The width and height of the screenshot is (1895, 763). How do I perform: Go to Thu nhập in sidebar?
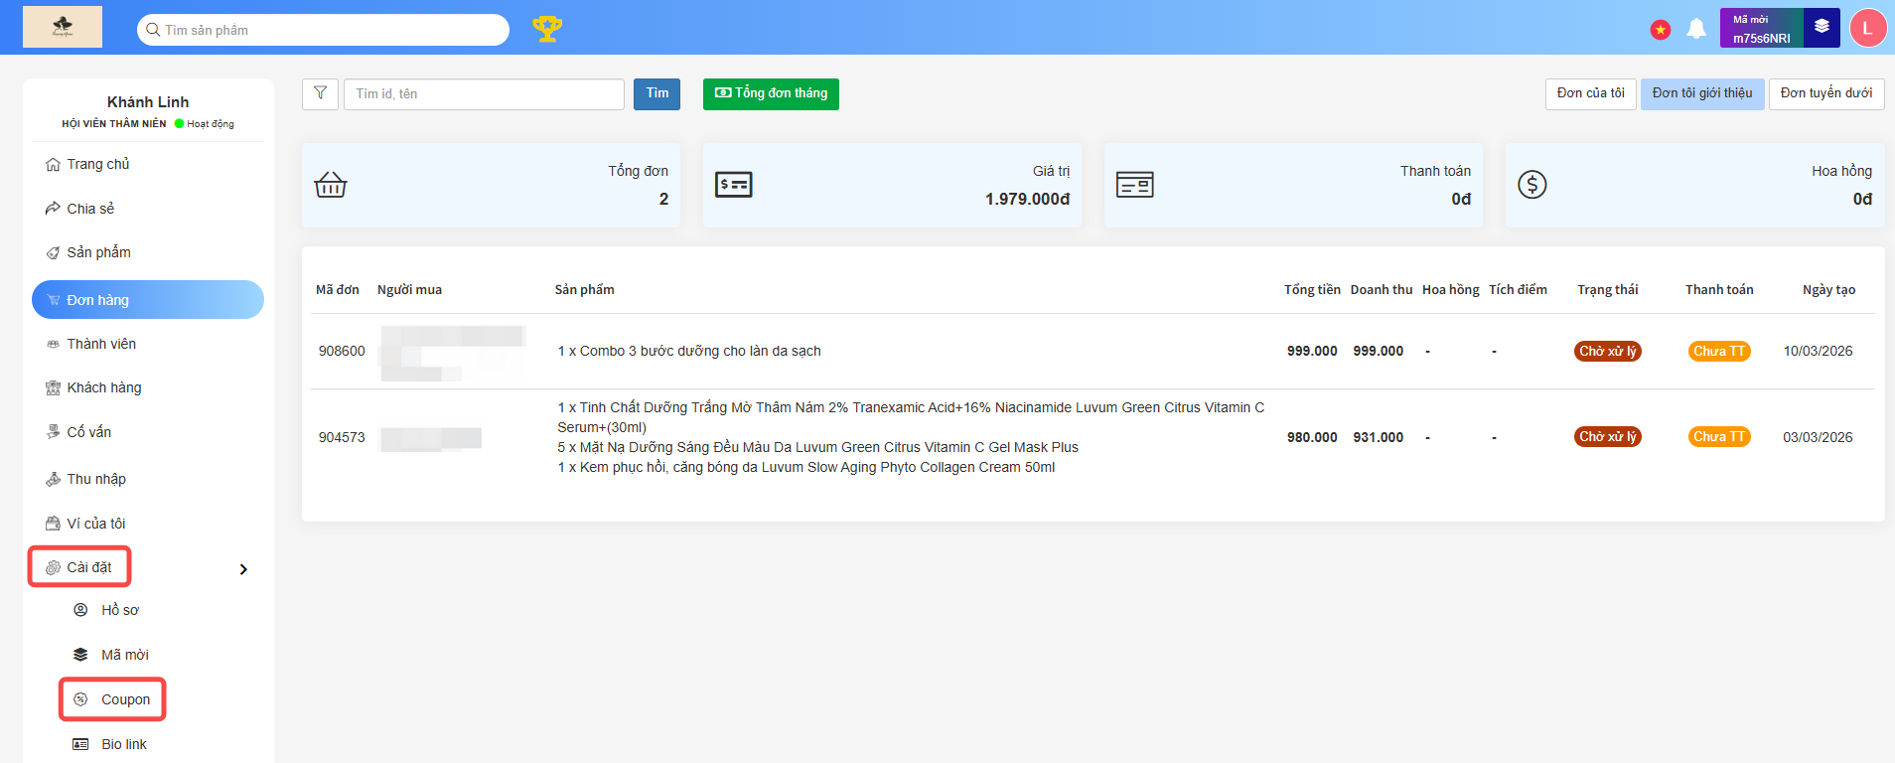point(96,479)
